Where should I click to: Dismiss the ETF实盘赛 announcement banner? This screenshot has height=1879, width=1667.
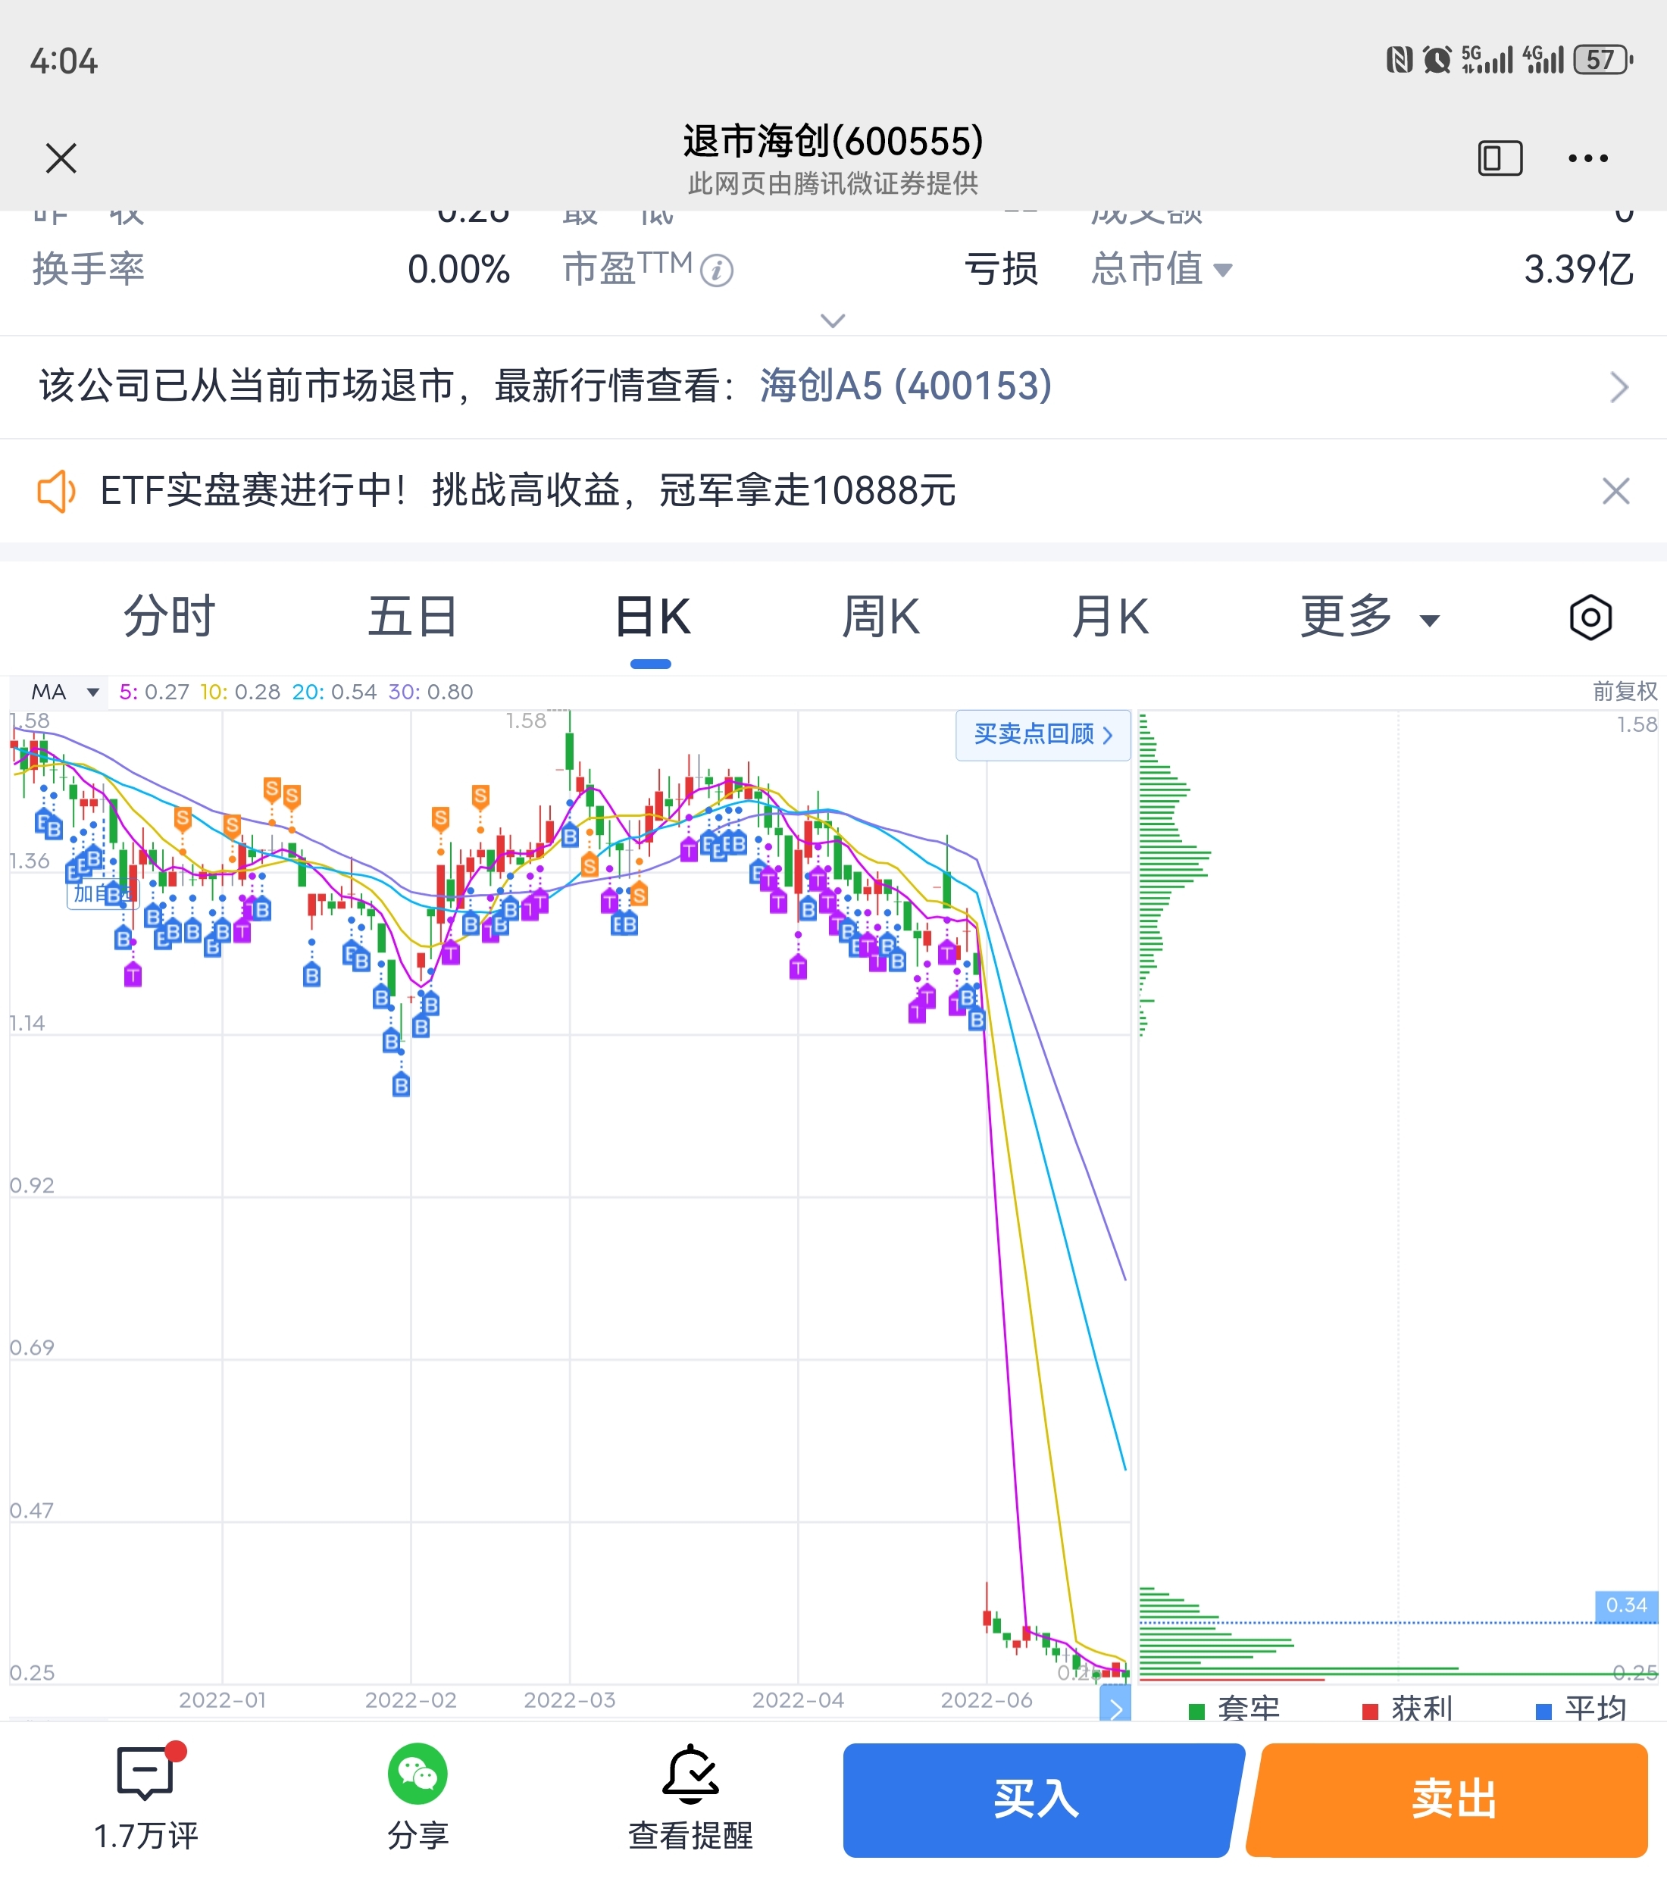tap(1615, 491)
